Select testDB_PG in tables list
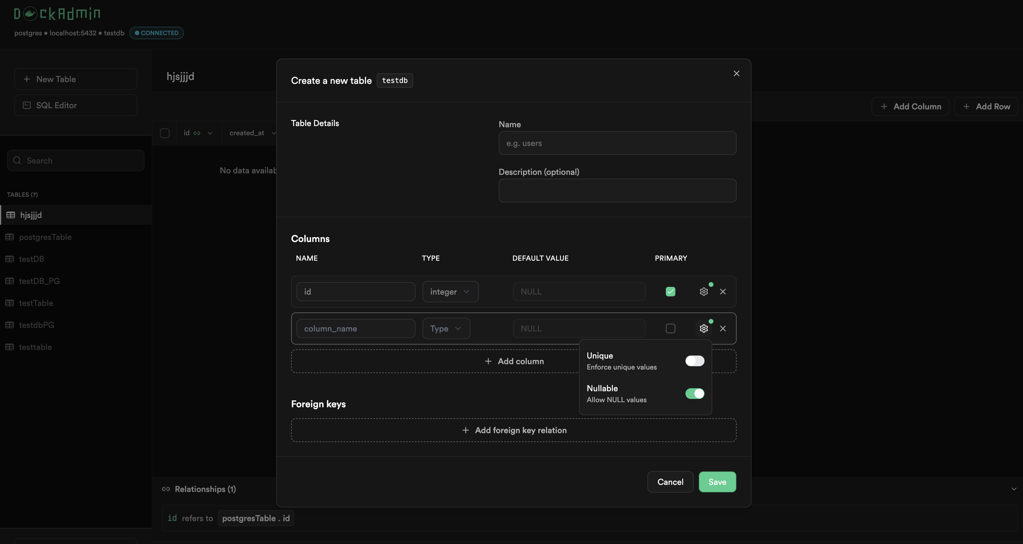Image resolution: width=1023 pixels, height=544 pixels. (x=76, y=281)
